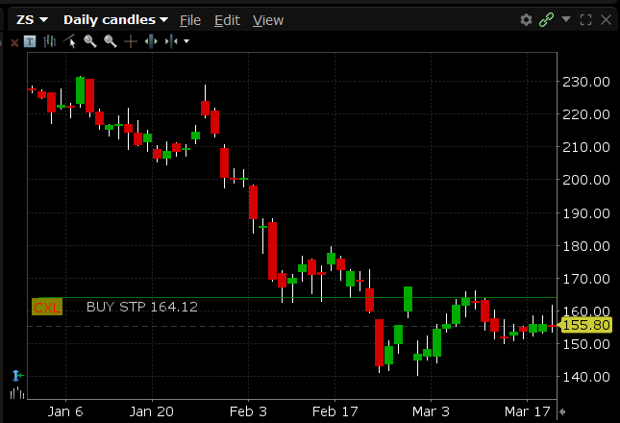Toggle the crosshair cursor tool
This screenshot has width=620, height=423.
pyautogui.click(x=131, y=41)
